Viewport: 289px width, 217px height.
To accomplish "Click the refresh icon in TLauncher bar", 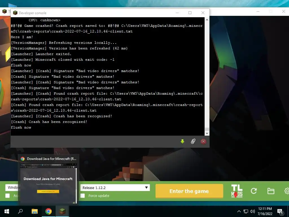I will 254,191.
